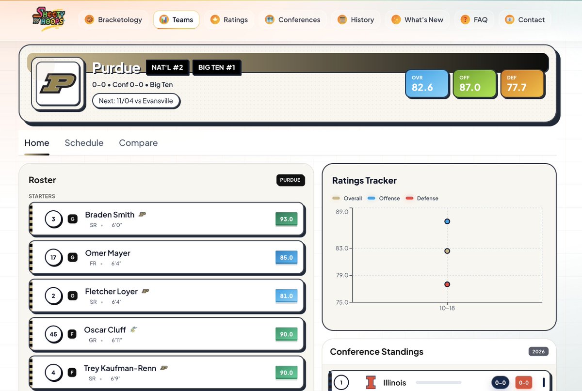
Task: Click the F position badge for Oscar Cluff
Action: tap(72, 334)
